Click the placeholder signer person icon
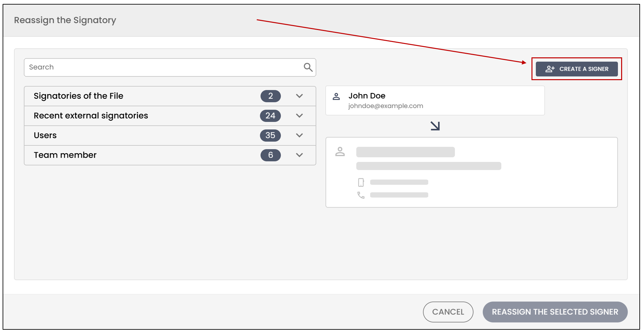 [x=340, y=152]
